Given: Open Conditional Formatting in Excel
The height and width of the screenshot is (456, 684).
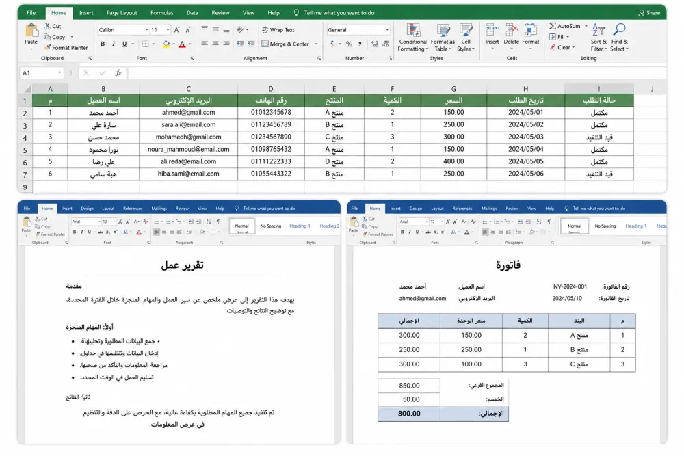Looking at the screenshot, I should [x=412, y=38].
